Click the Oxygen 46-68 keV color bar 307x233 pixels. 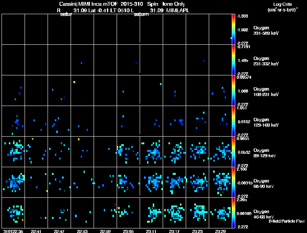click(x=233, y=213)
